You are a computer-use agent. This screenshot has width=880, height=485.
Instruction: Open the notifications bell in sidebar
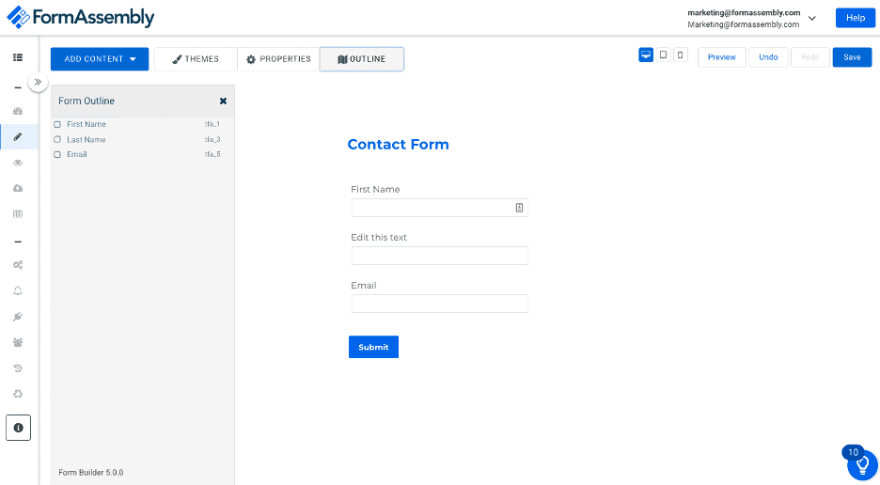(x=18, y=290)
